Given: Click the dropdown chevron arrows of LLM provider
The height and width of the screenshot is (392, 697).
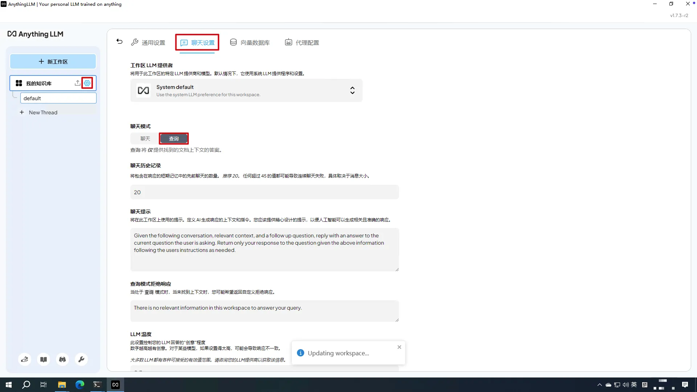Looking at the screenshot, I should coord(352,90).
